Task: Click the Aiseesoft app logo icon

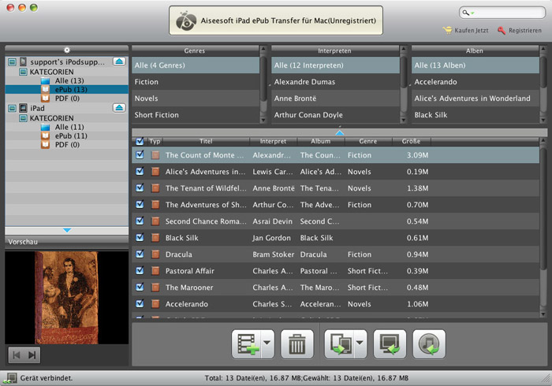Action: [x=186, y=20]
